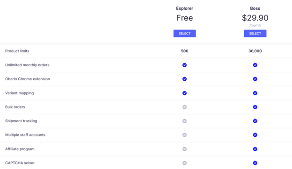This screenshot has height=169, width=292.
Task: Click Boss plan's Bulk orders checkmark
Action: tap(255, 107)
